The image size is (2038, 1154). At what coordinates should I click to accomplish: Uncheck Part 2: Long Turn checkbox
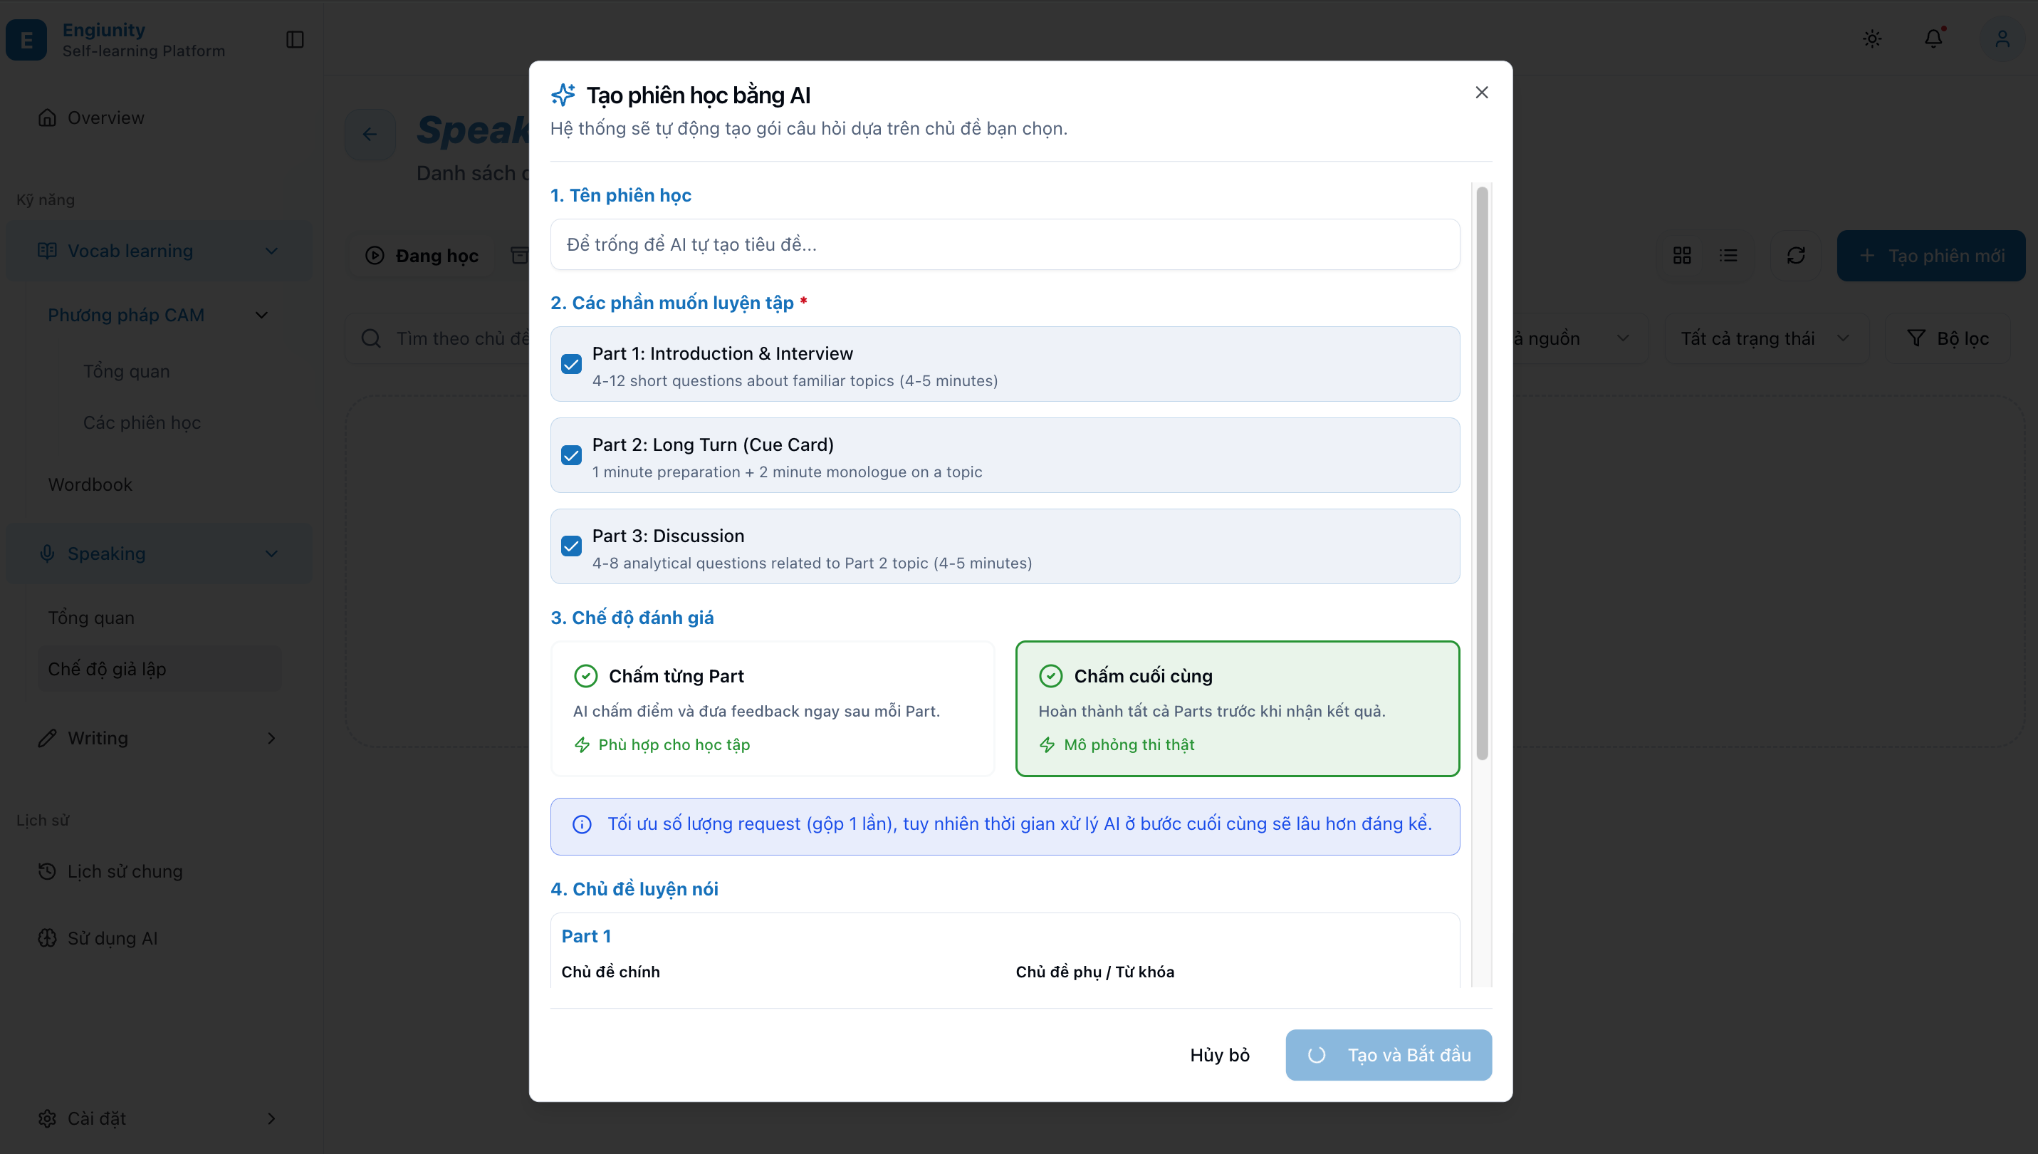571,456
